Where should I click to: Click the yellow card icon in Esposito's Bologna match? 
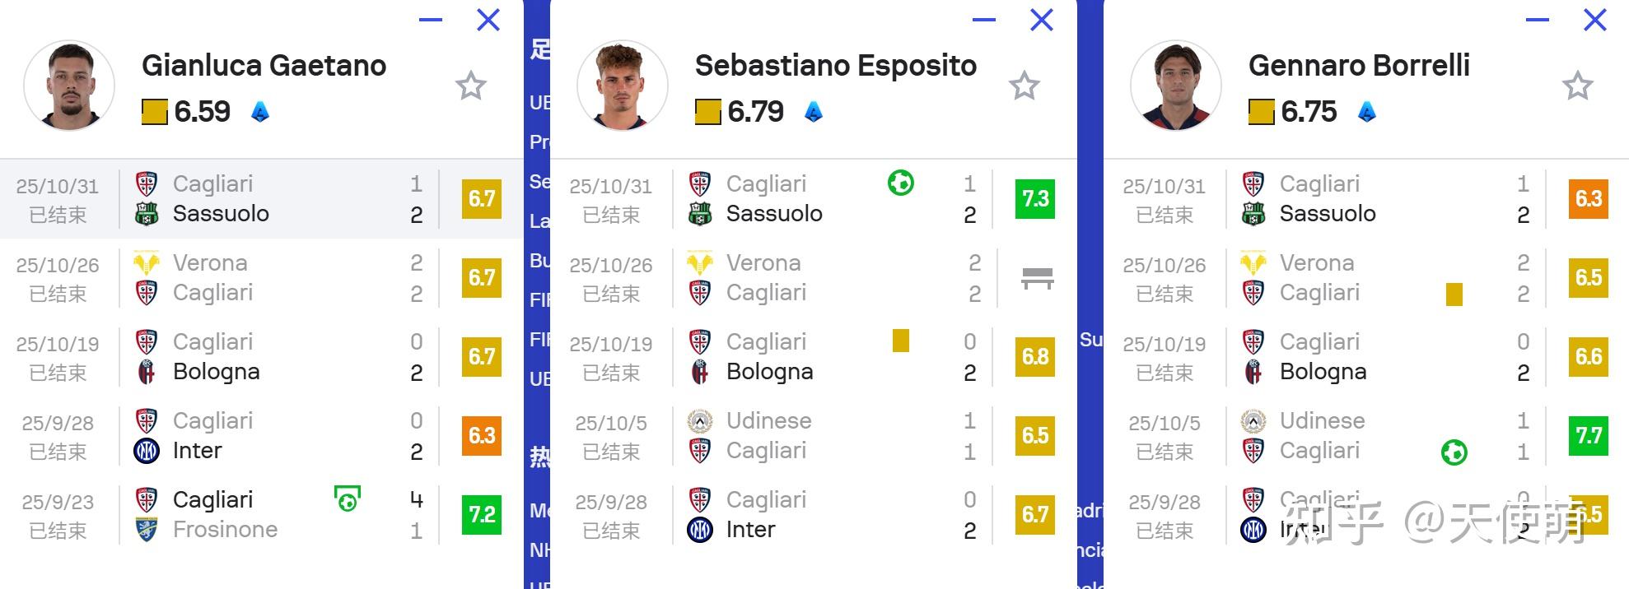click(x=901, y=341)
